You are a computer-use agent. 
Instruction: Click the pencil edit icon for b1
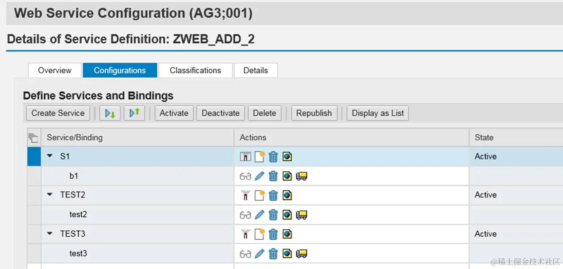coord(260,176)
